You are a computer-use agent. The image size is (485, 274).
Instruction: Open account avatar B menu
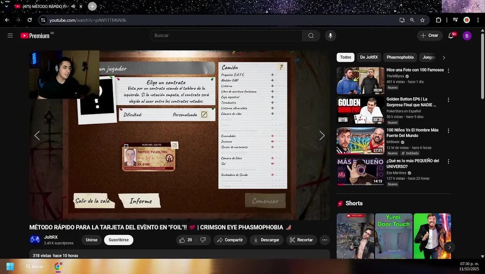(x=467, y=36)
